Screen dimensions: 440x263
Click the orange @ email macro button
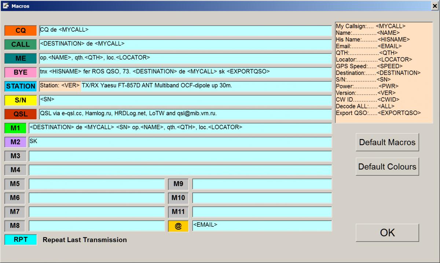[x=178, y=226]
